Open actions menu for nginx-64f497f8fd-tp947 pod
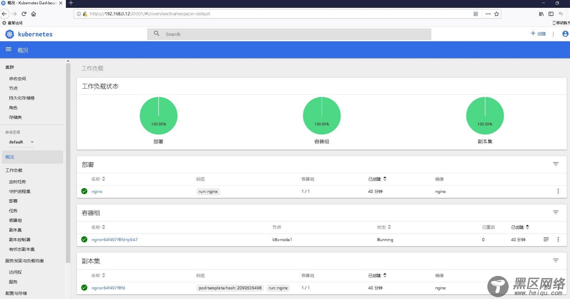The height and width of the screenshot is (299, 570). pyautogui.click(x=558, y=240)
